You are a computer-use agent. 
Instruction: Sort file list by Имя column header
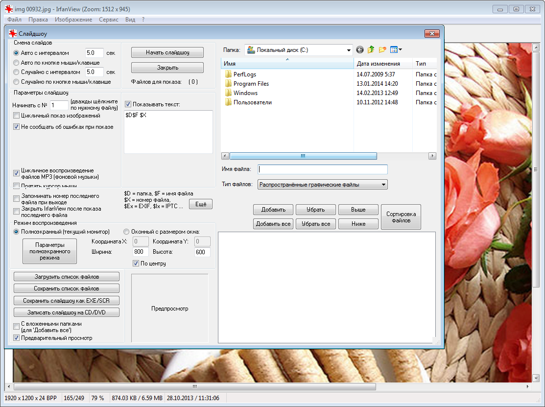[286, 64]
